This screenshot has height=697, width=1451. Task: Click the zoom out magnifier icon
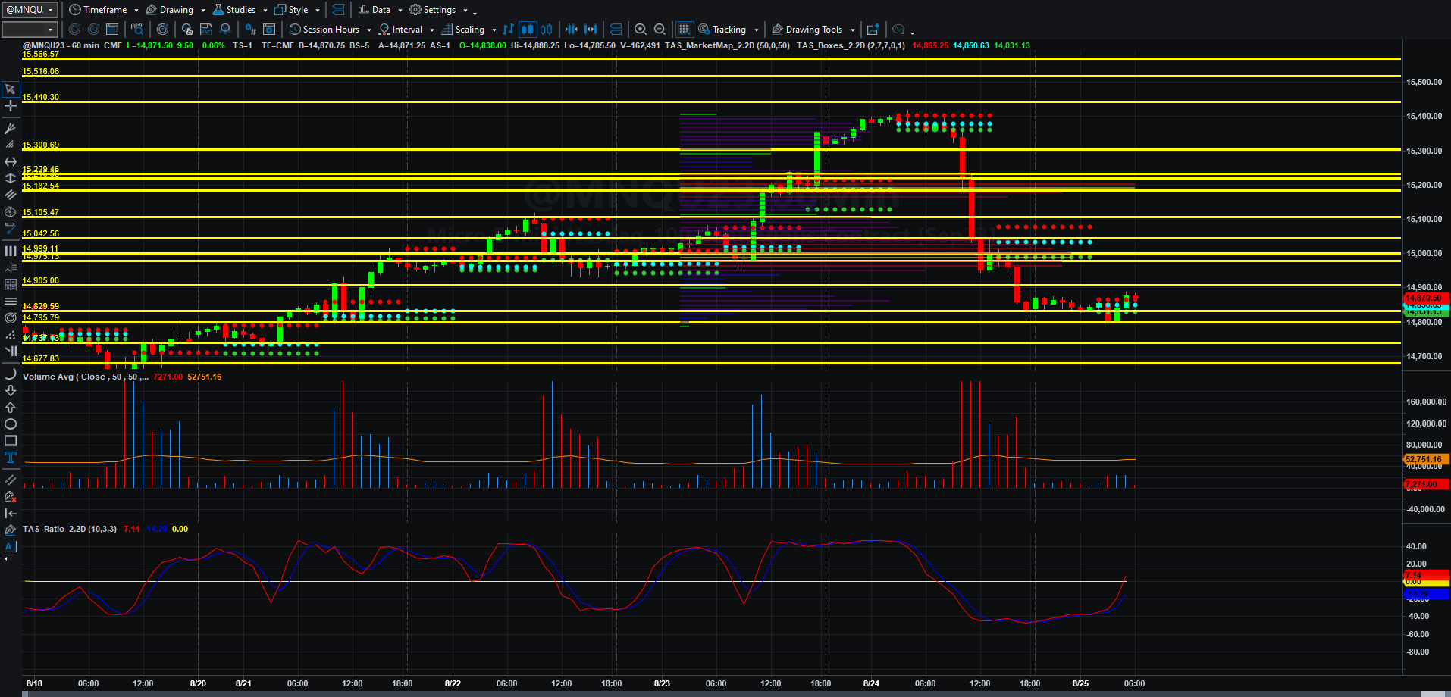click(x=660, y=29)
